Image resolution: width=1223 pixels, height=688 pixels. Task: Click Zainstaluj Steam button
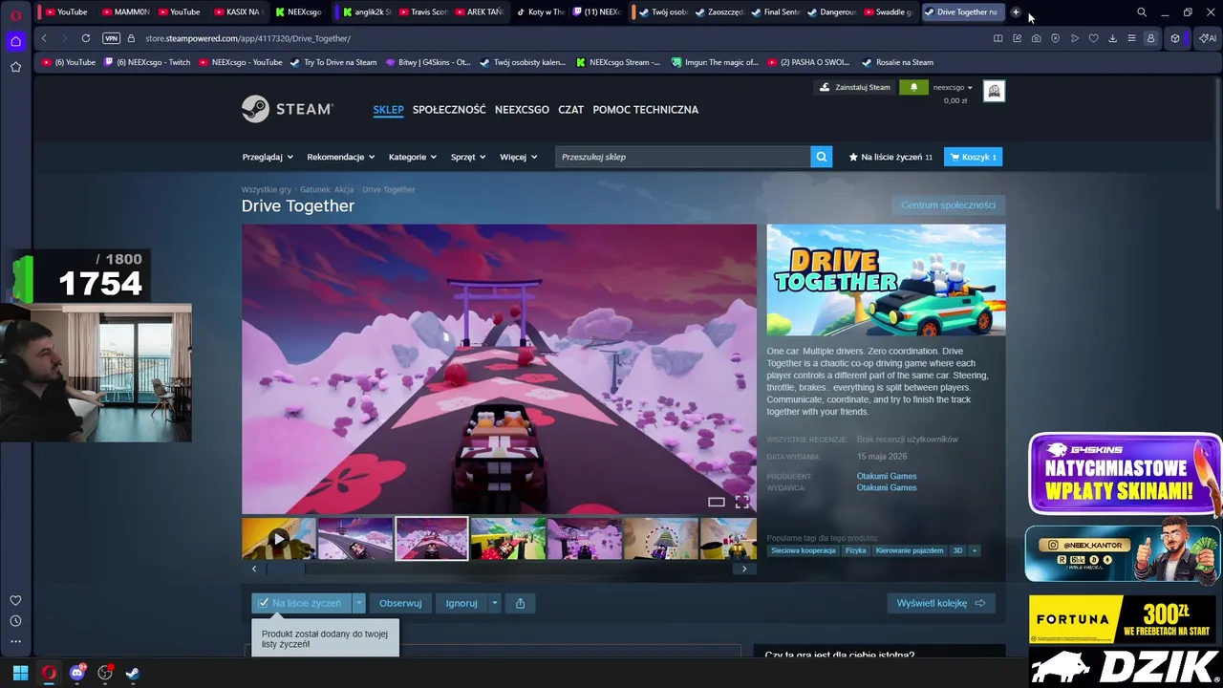854,87
